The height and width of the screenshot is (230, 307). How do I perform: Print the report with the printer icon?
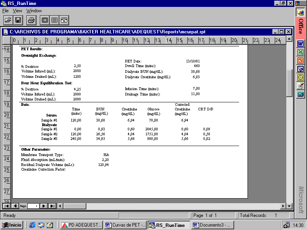31,20
